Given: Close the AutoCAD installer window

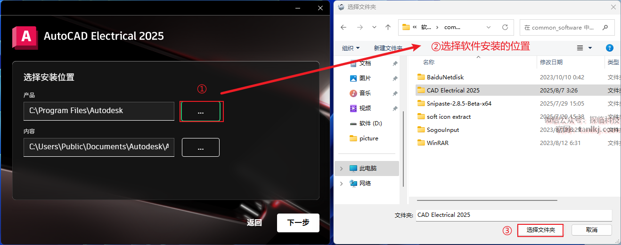Looking at the screenshot, I should pos(321,8).
